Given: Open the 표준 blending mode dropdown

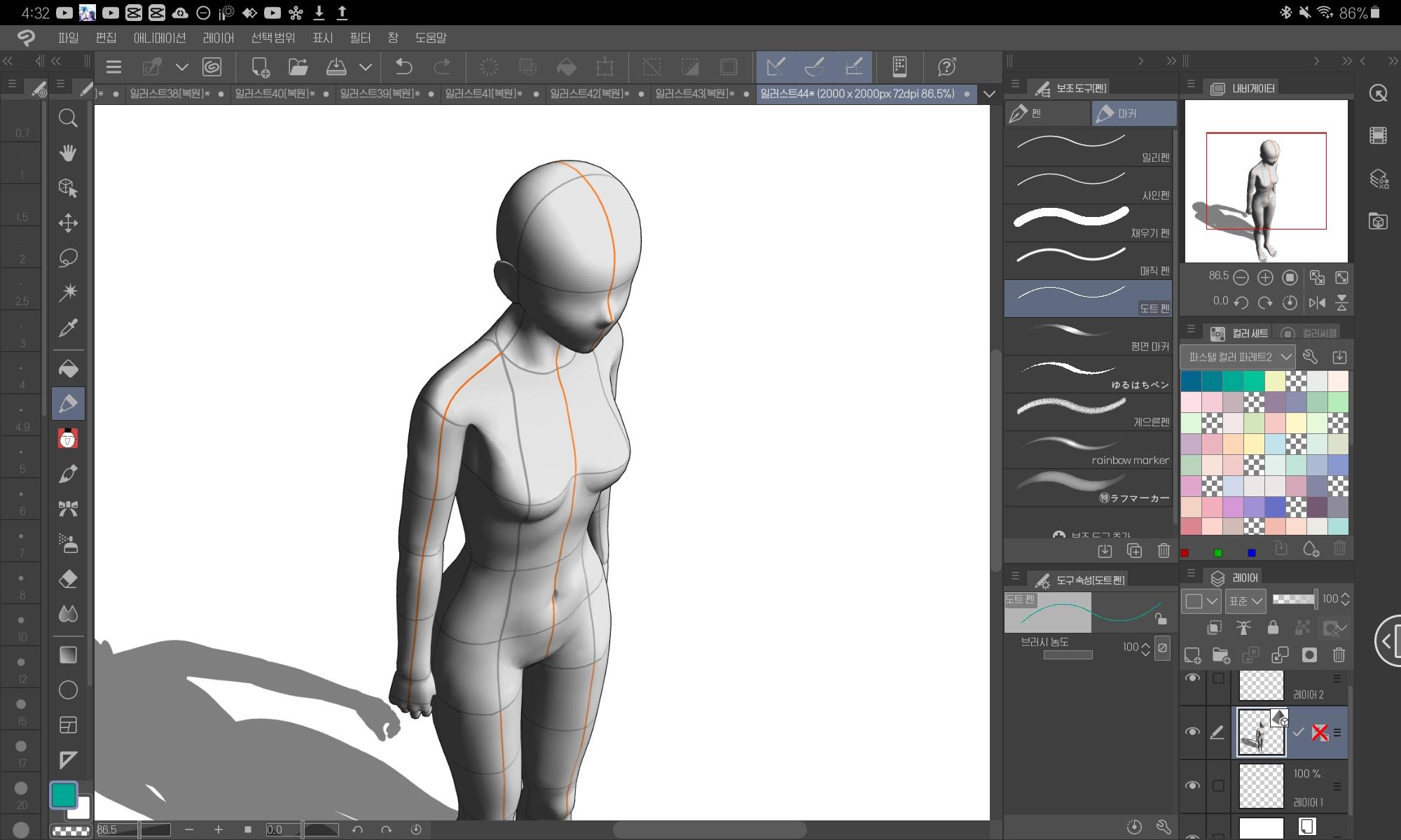Looking at the screenshot, I should coord(1245,601).
